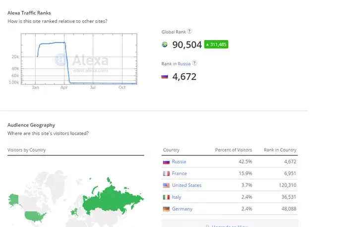
Task: Click the 42.5% value for Russia
Action: click(245, 162)
